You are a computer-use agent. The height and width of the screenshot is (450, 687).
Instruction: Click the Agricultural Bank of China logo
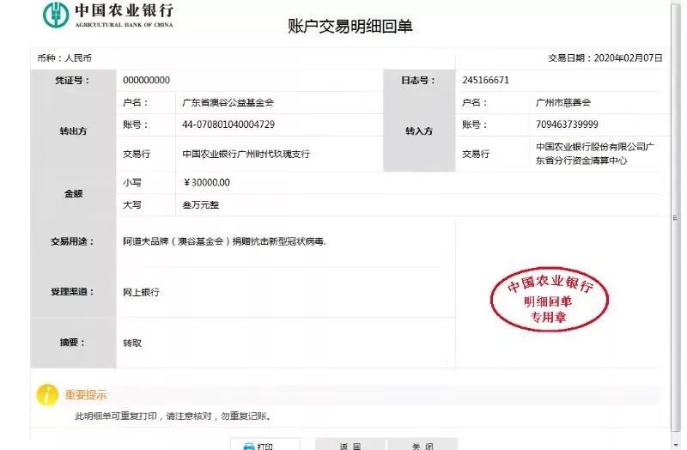108,15
